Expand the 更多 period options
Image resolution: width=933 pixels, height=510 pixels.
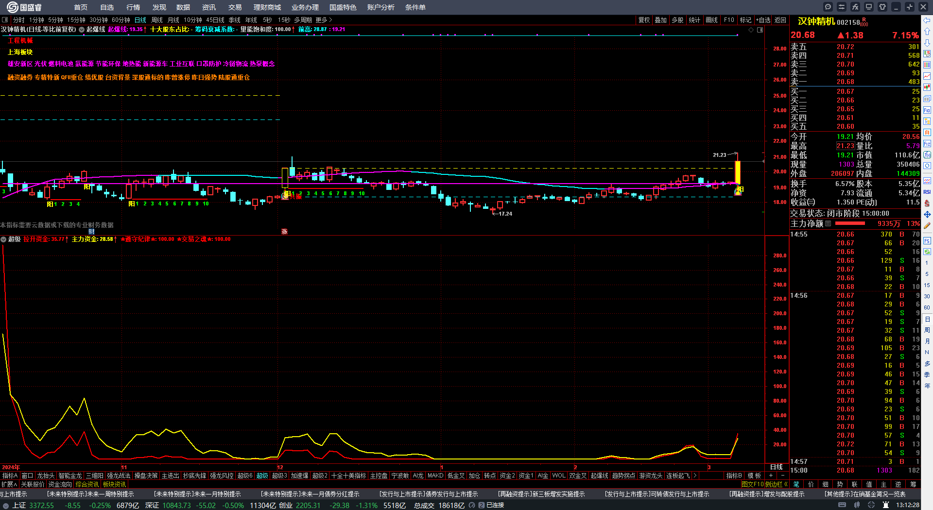[x=324, y=20]
